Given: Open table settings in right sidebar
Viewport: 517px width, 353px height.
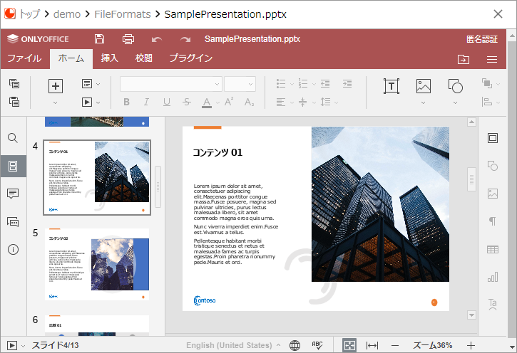Looking at the screenshot, I should click(492, 249).
